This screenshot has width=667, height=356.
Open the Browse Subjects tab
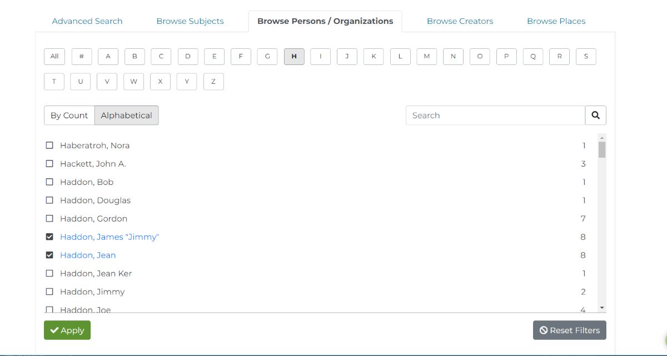click(190, 21)
